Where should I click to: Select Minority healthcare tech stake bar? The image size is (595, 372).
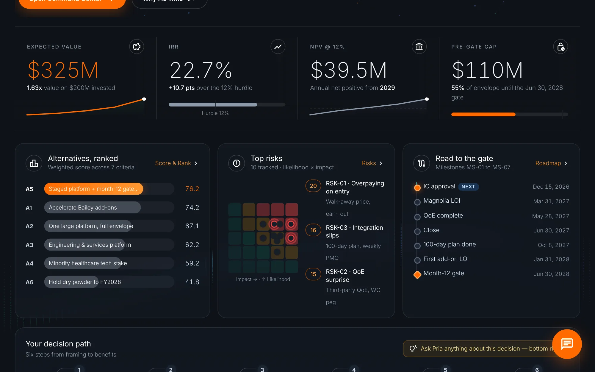[109, 263]
